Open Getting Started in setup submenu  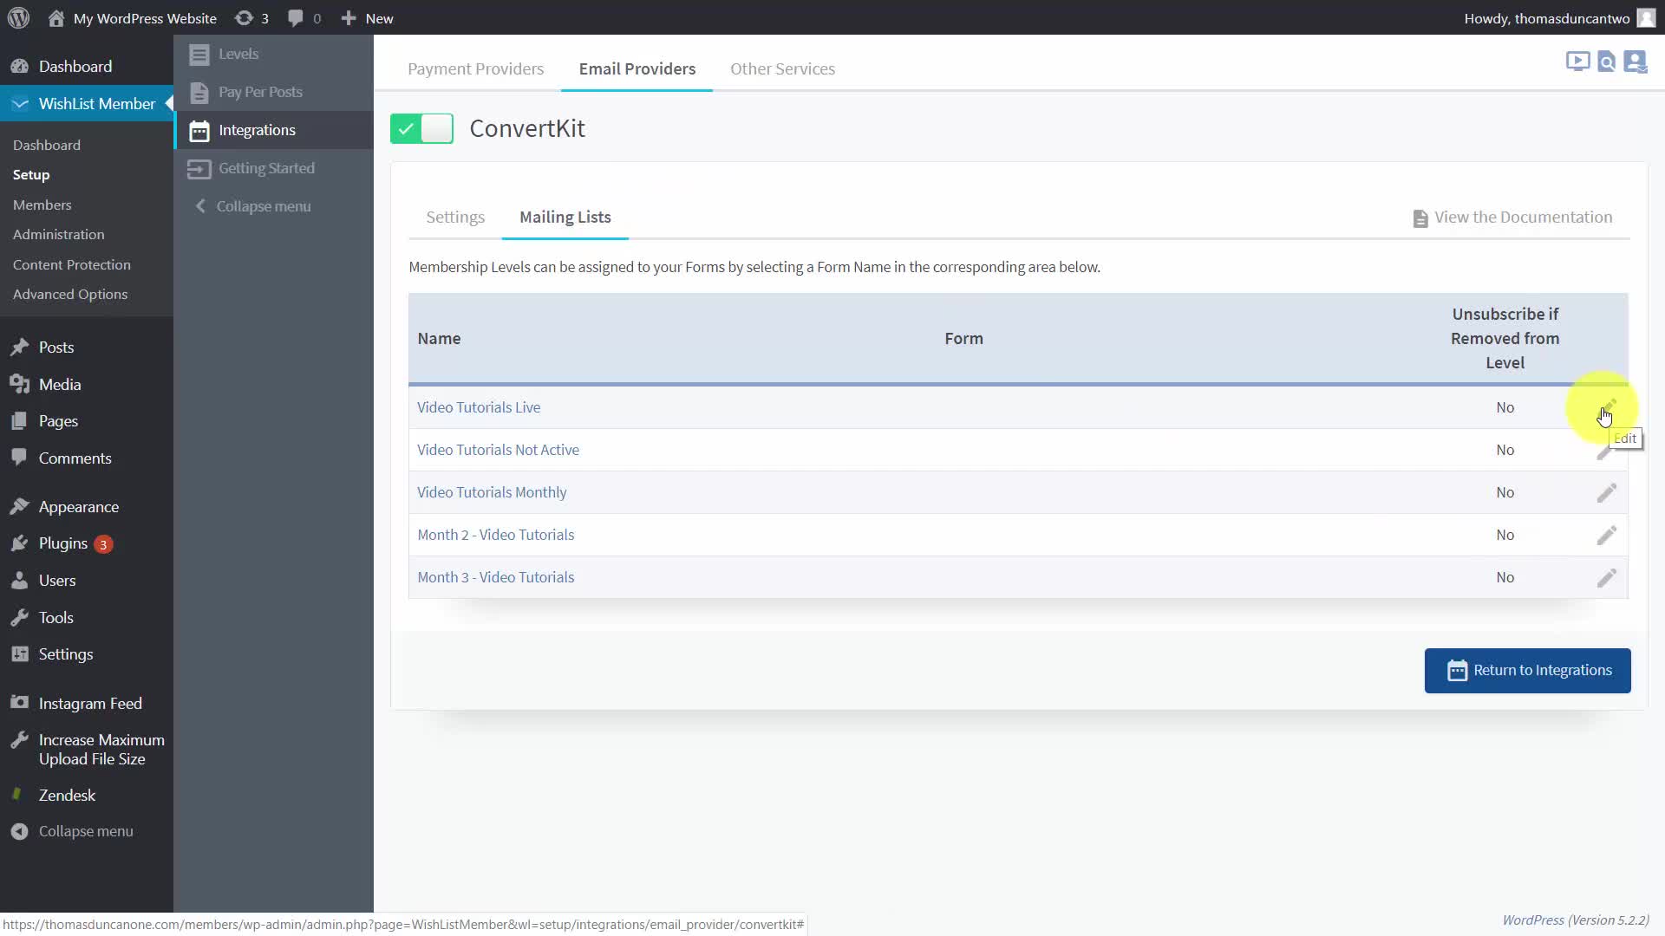pyautogui.click(x=266, y=168)
